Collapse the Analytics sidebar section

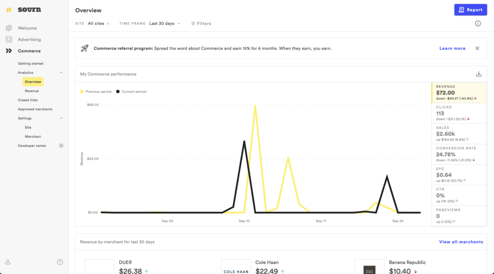61,73
